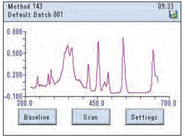Click the save status disk icon

(173, 14)
